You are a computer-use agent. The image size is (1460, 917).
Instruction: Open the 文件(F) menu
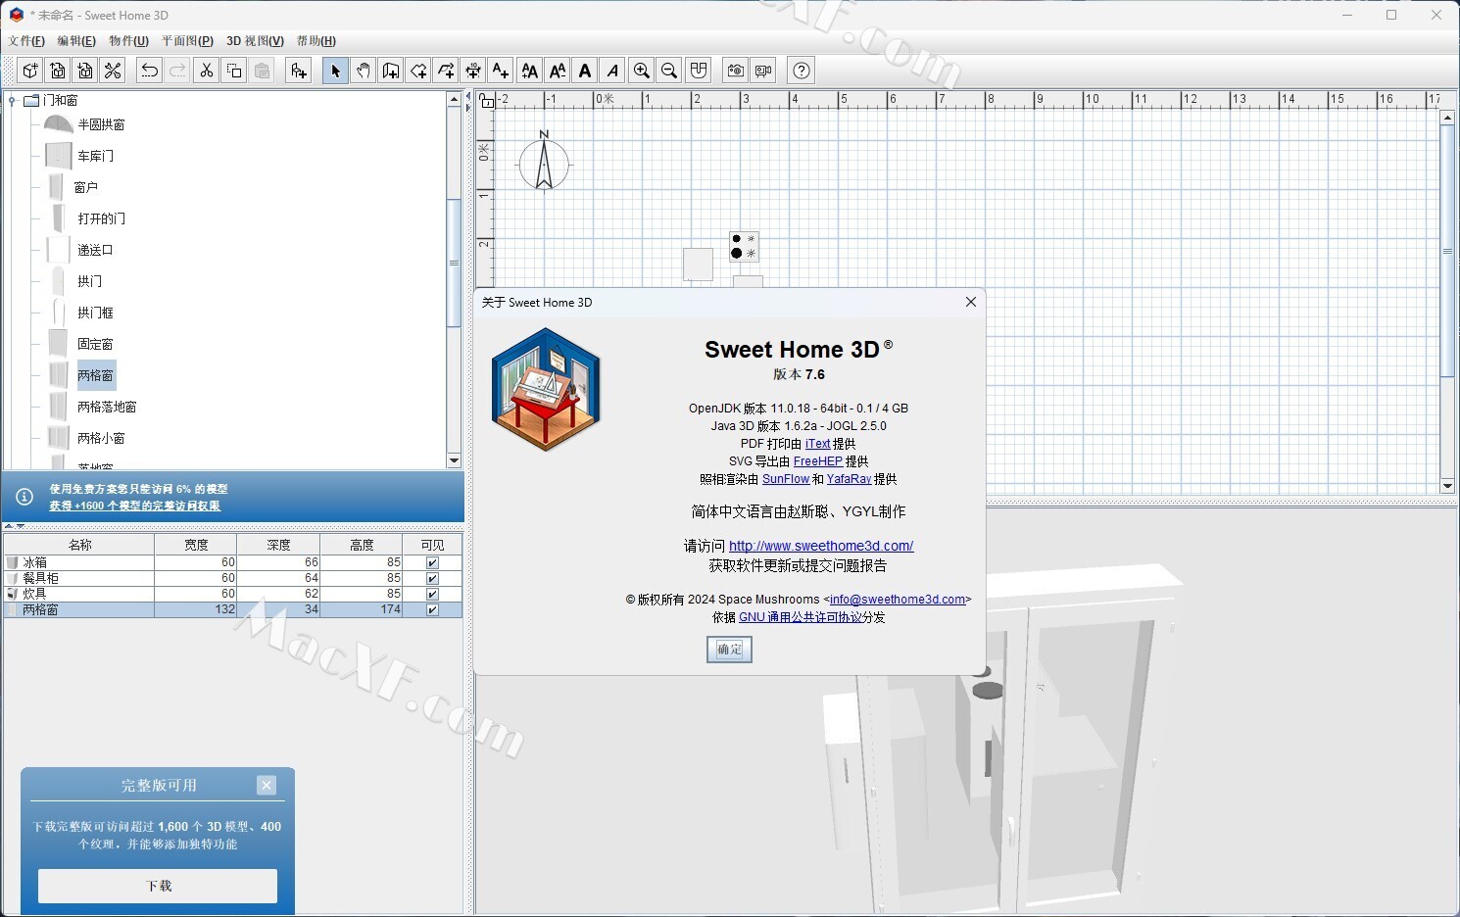point(26,41)
